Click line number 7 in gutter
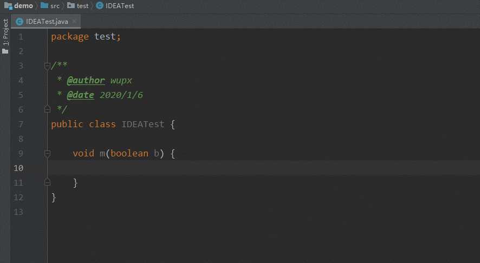This screenshot has height=263, width=480. pos(21,124)
